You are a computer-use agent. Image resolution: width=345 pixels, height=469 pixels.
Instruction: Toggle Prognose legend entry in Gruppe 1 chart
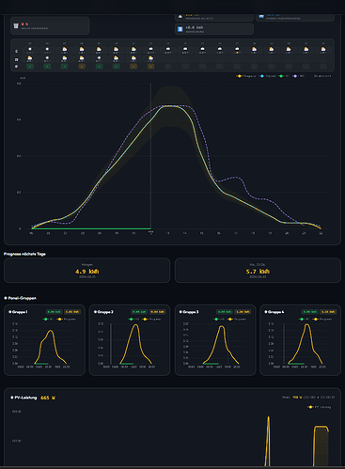66,319
